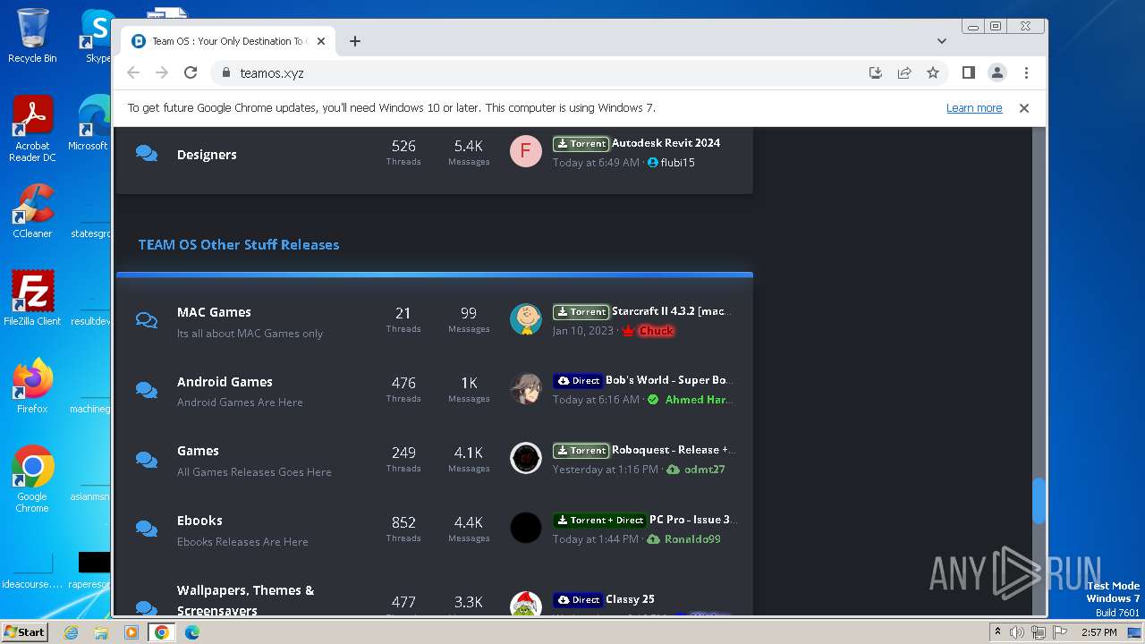The image size is (1145, 644).
Task: Open the MAC Games forum link
Action: pyautogui.click(x=214, y=312)
